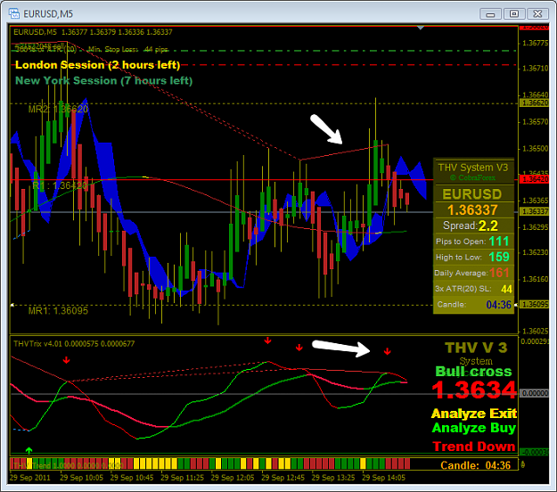557x492 pixels.
Task: Click the red 1.36420 price scale tag
Action: (x=534, y=179)
